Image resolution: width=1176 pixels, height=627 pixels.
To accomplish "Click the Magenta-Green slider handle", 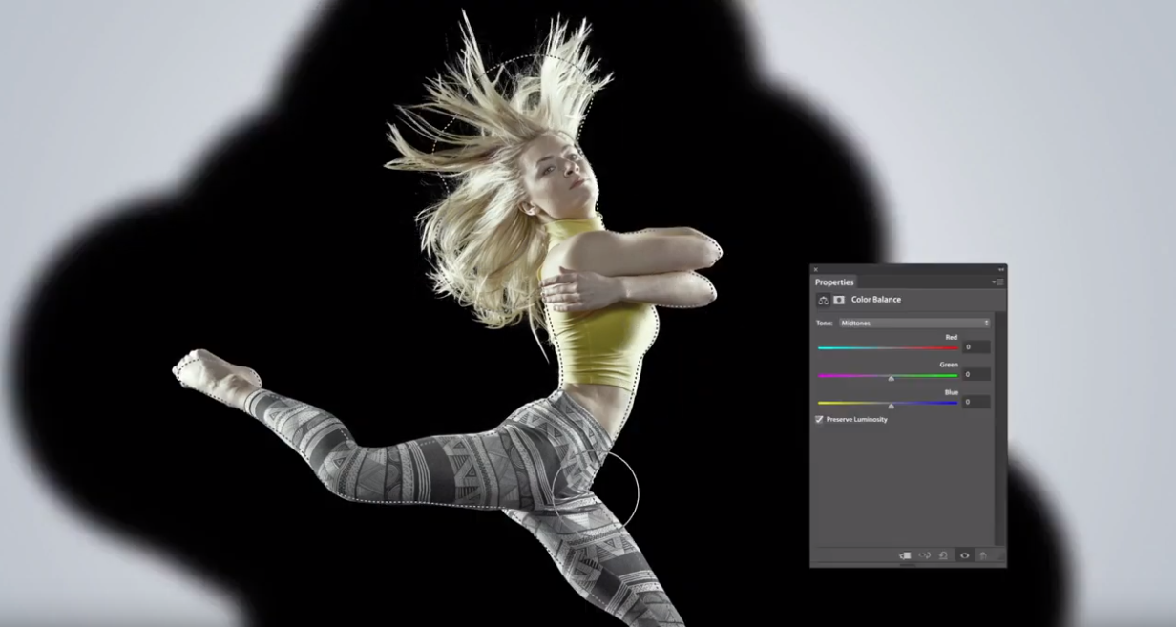I will coord(892,378).
